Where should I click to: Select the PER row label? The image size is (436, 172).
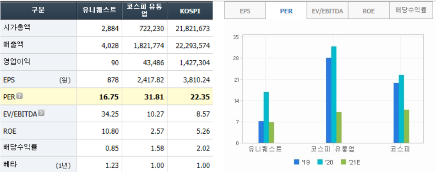click(9, 97)
